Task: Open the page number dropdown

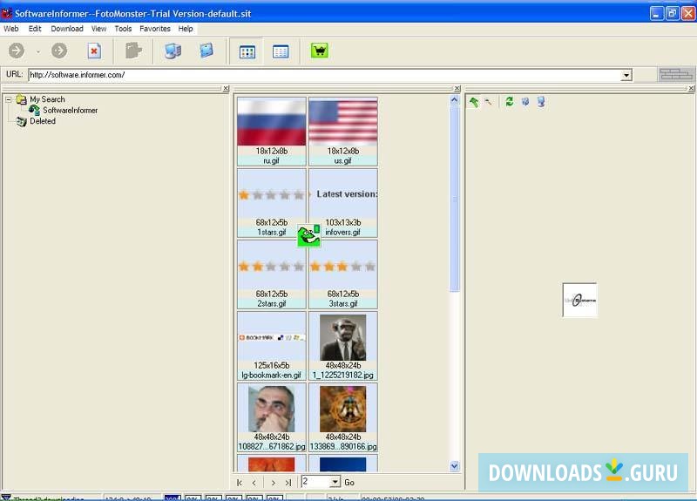Action: pyautogui.click(x=335, y=482)
